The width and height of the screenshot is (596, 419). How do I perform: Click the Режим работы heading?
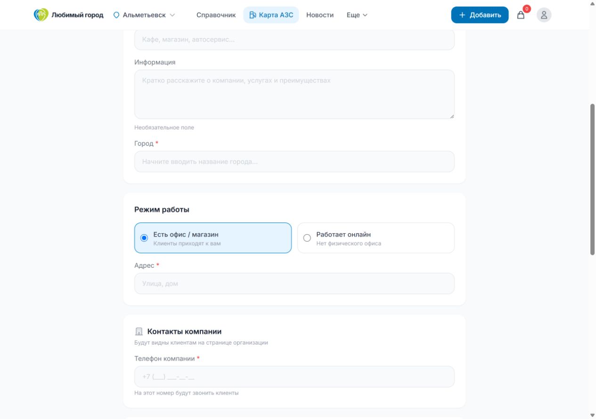click(162, 210)
